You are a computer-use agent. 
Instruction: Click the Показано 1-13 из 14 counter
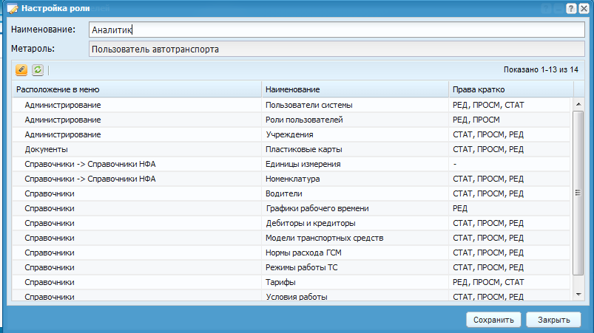[x=541, y=69]
